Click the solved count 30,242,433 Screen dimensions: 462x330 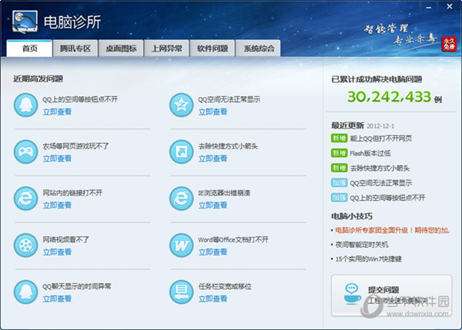389,97
